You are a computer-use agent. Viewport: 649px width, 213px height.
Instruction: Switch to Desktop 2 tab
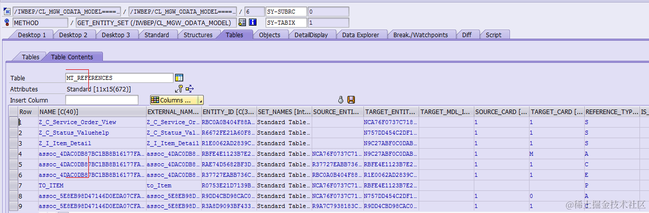(x=73, y=35)
